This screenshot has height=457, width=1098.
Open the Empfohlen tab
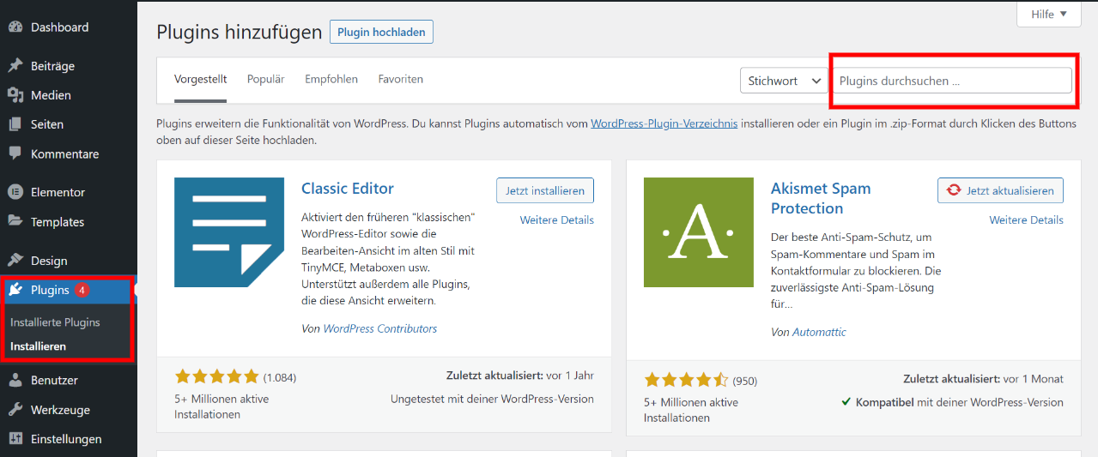point(331,79)
